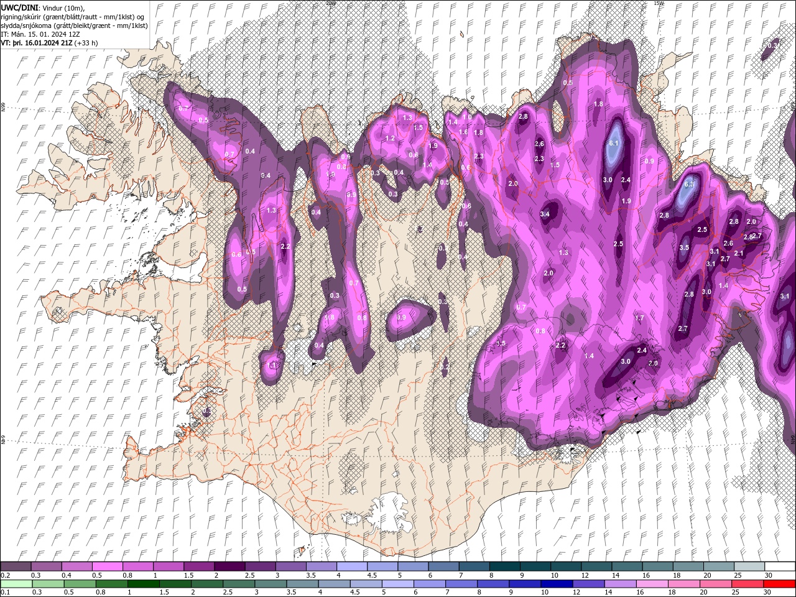Click the 5–6 swatch in the upper snow legend row
The width and height of the screenshot is (796, 597).
click(x=413, y=567)
